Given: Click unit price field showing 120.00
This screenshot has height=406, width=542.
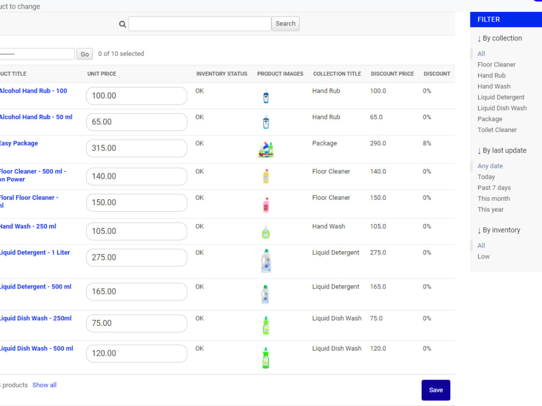Looking at the screenshot, I should [137, 353].
